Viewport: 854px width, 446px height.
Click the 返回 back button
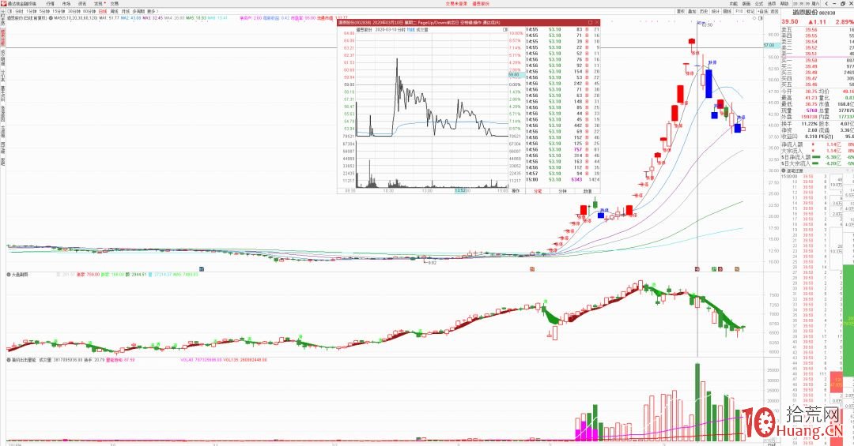click(x=774, y=11)
